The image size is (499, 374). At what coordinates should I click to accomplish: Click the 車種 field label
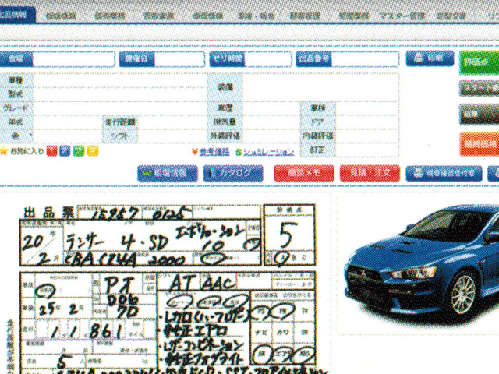coord(16,80)
